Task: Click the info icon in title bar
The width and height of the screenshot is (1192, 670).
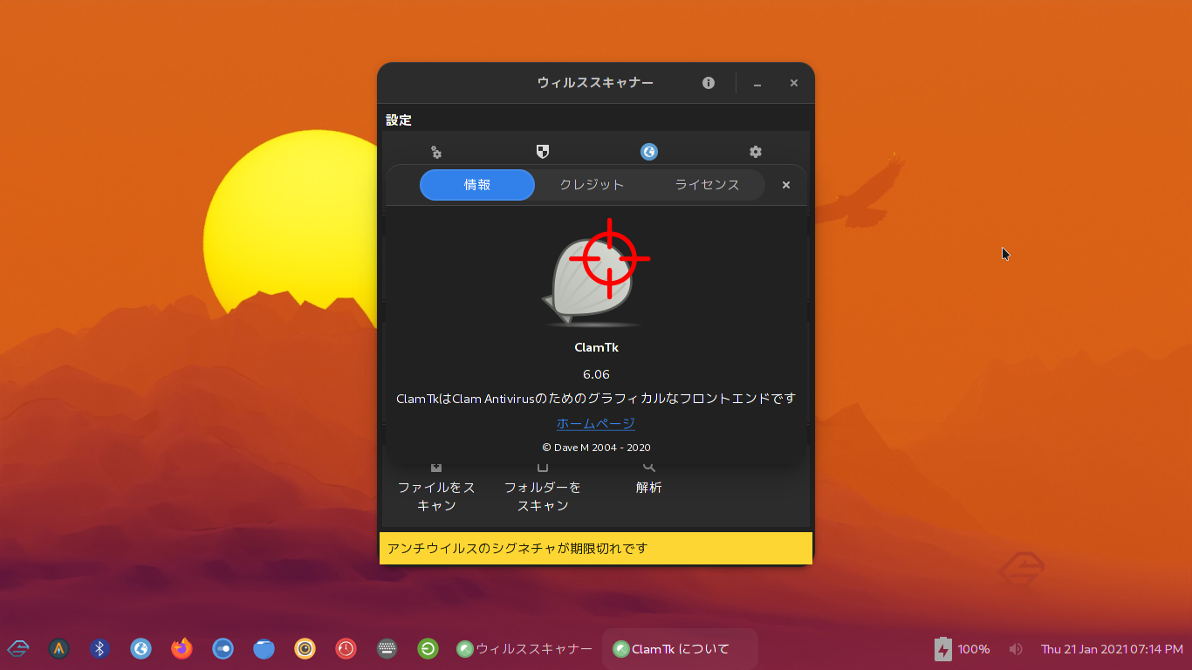Action: click(709, 83)
